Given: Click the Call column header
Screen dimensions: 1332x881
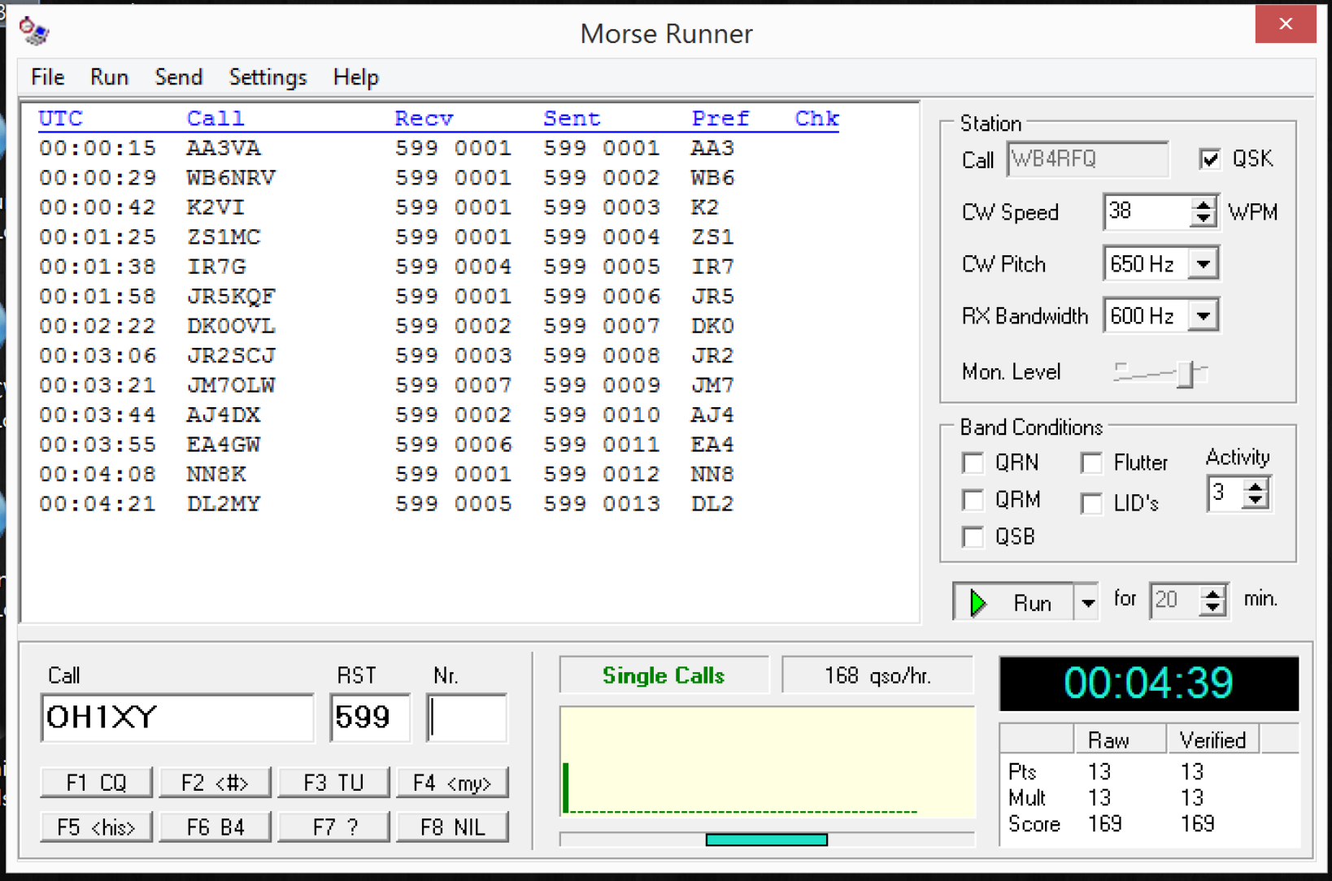Looking at the screenshot, I should click(x=215, y=119).
